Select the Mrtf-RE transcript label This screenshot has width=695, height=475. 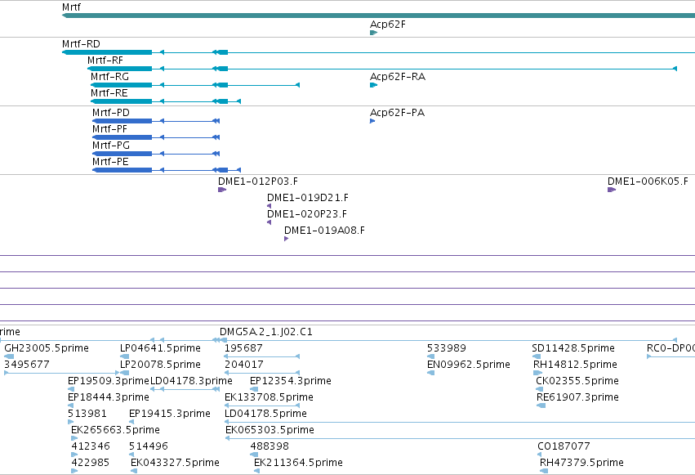click(x=109, y=93)
